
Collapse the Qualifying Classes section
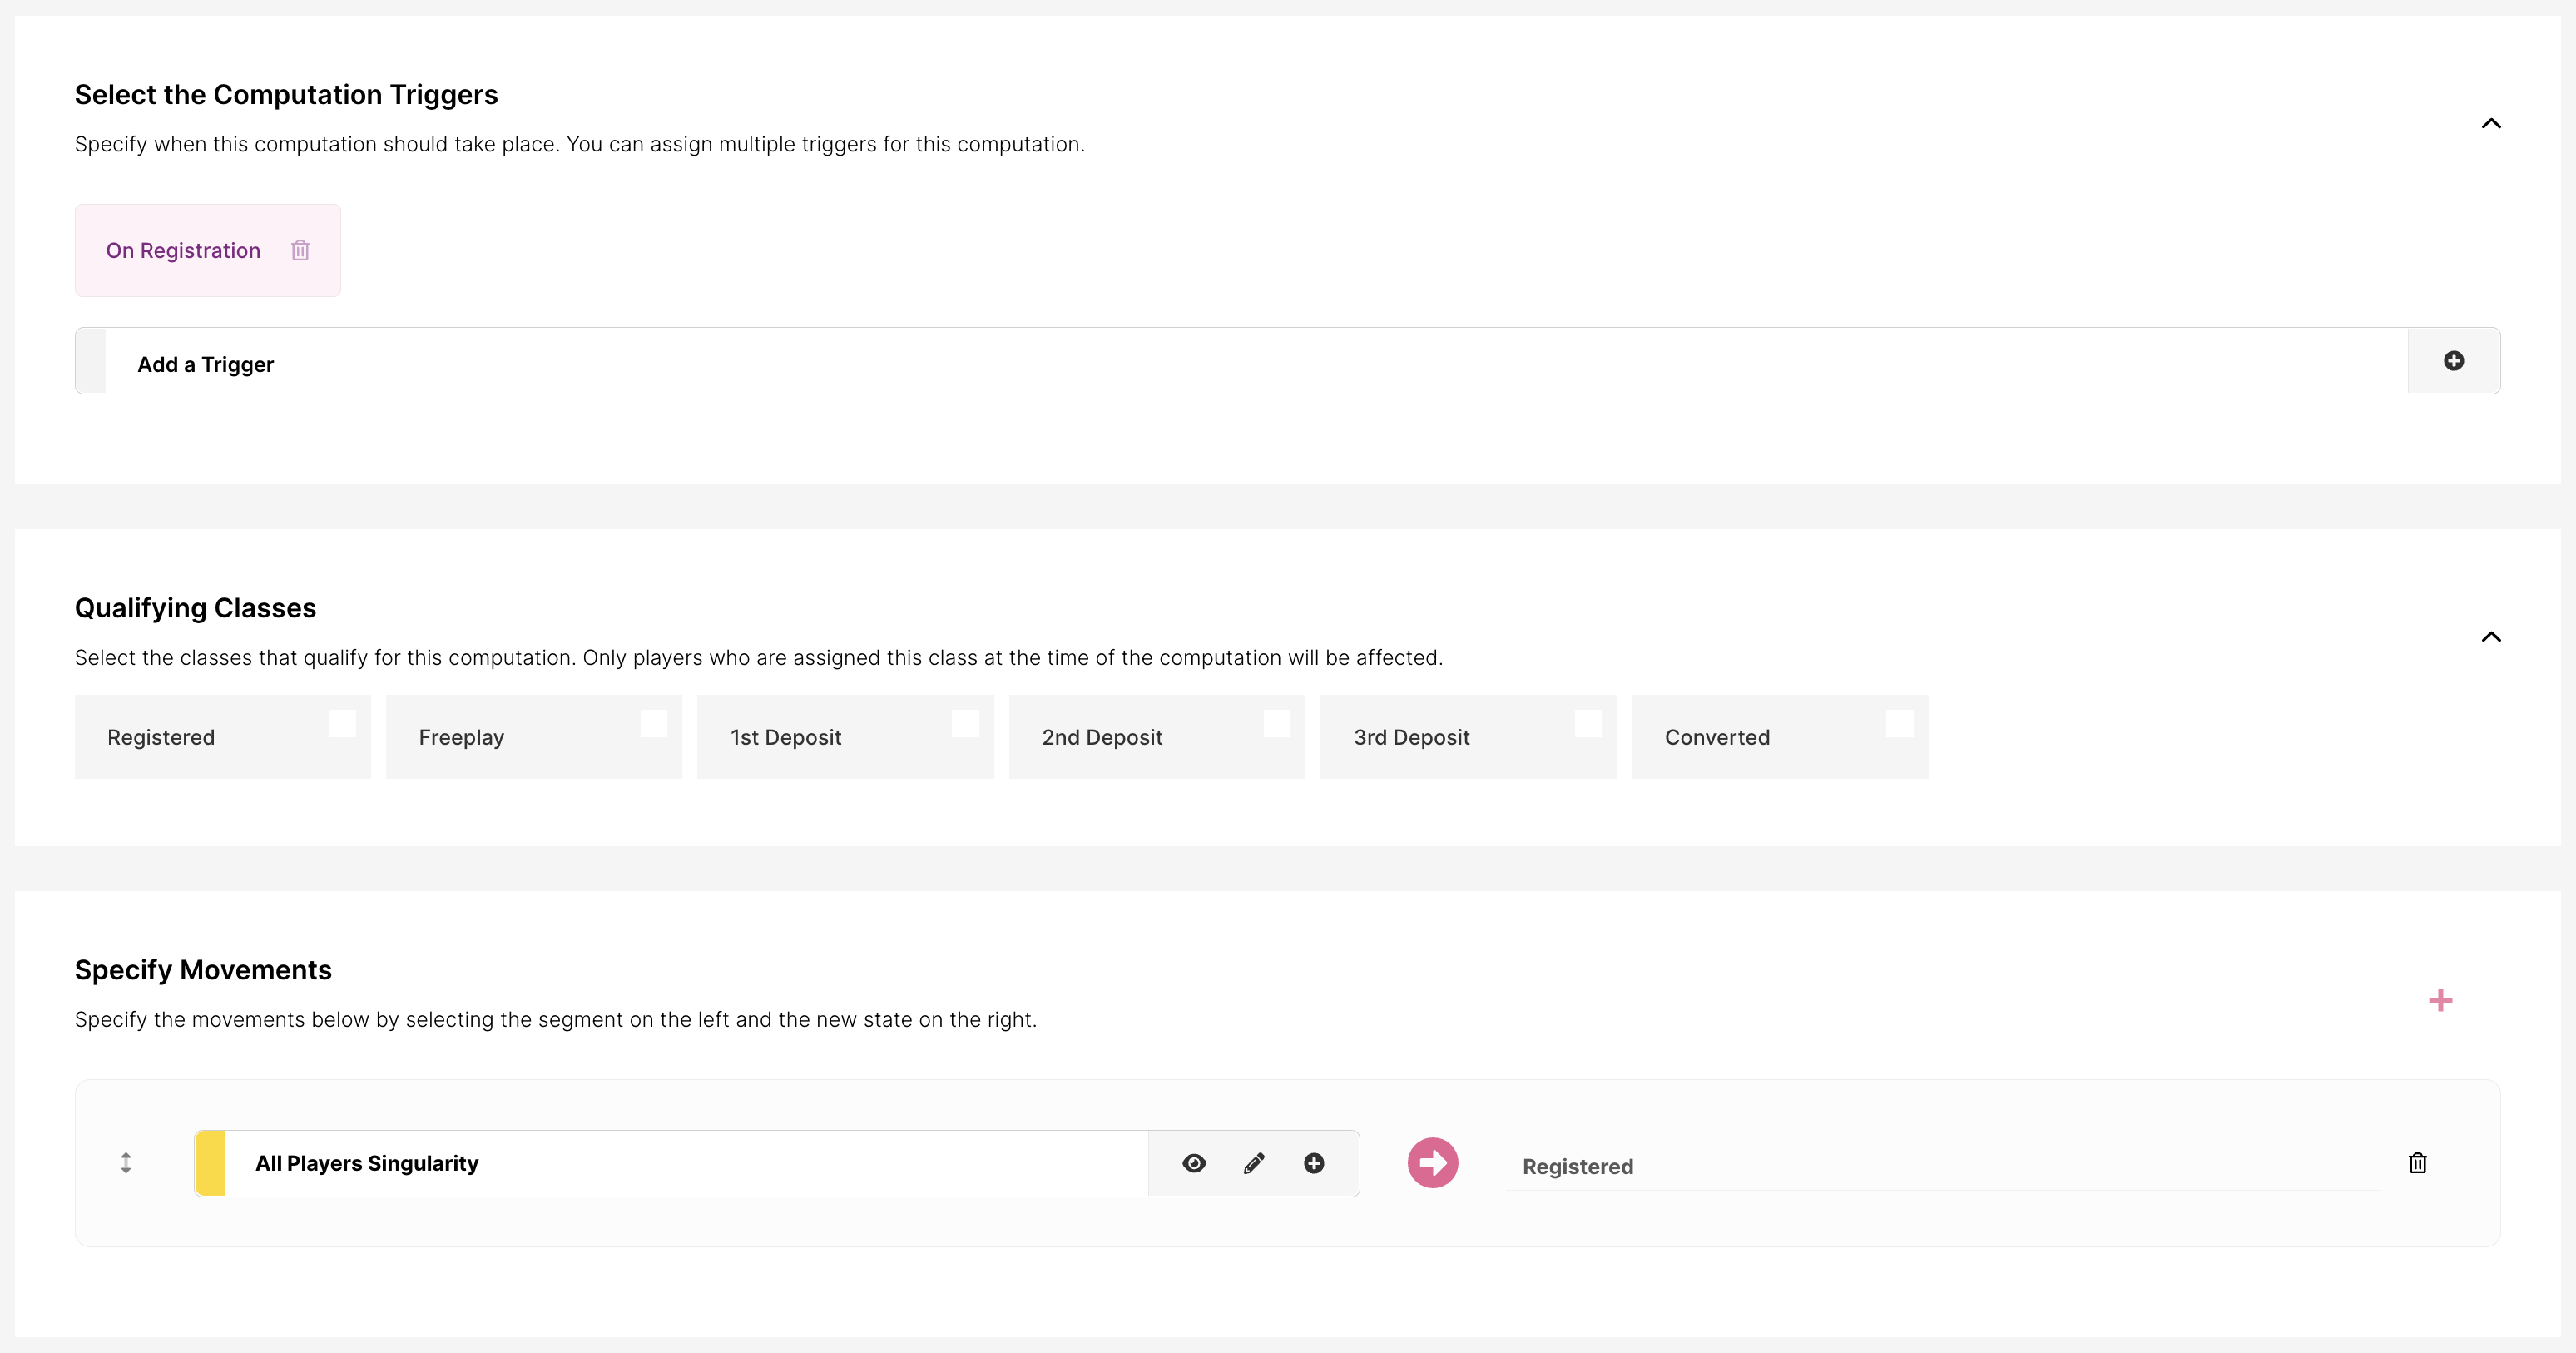2491,637
